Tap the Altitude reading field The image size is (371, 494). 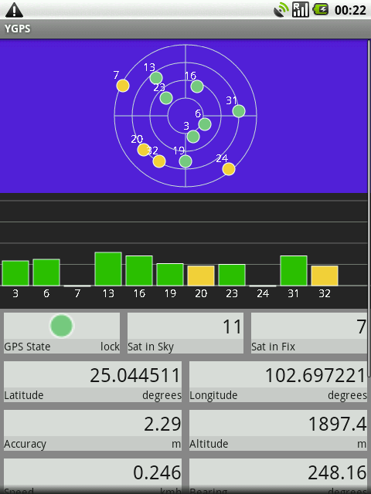[278, 430]
